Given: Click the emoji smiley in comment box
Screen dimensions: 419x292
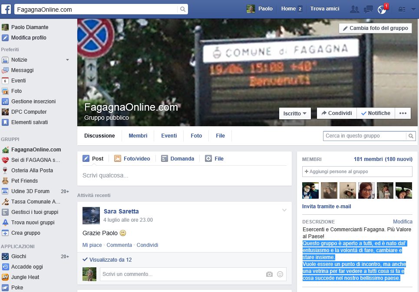Looking at the screenshot, I should 280,274.
